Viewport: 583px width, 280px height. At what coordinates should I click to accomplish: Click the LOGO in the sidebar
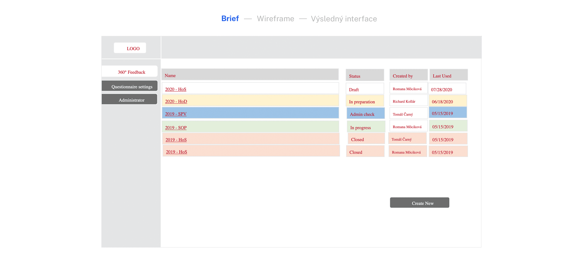tap(130, 48)
